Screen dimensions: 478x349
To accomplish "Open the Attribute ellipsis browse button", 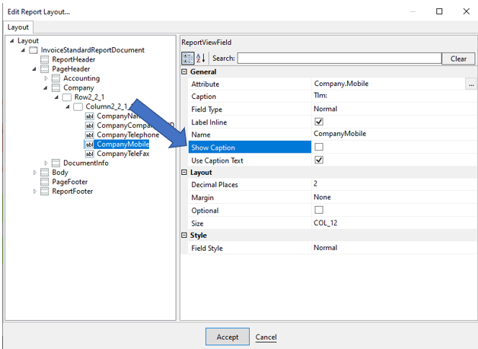I will [471, 84].
